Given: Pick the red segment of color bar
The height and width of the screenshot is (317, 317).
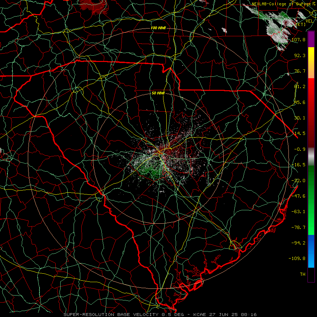Looking at the screenshot, I should (311, 113).
